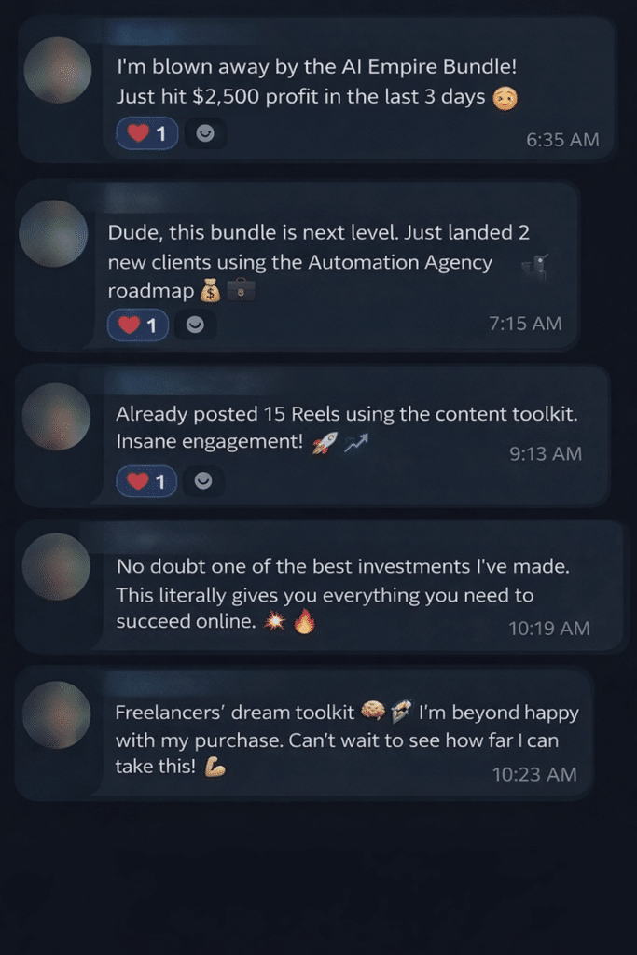This screenshot has height=955, width=637.
Task: Click the 10:23 AM timestamp
Action: [x=535, y=774]
